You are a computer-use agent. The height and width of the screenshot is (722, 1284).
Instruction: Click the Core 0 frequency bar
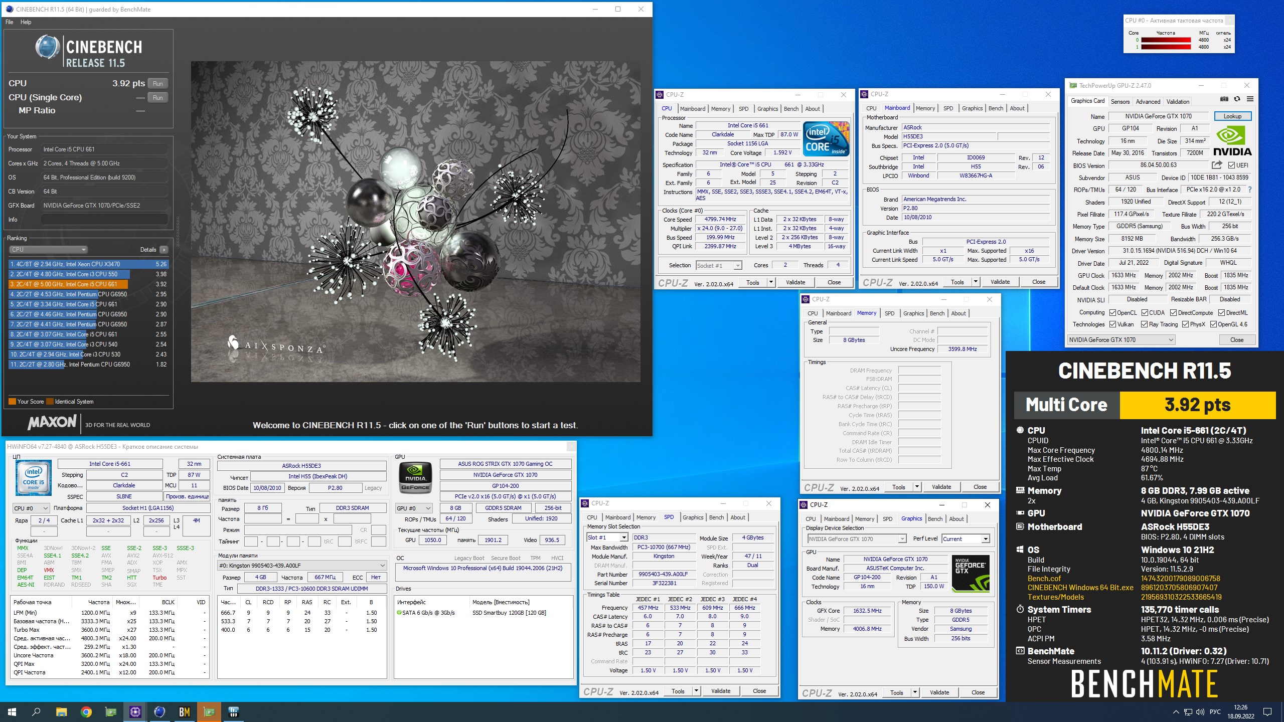point(1166,40)
